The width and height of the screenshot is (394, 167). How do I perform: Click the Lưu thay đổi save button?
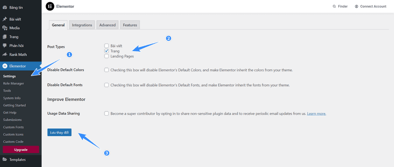(59, 132)
